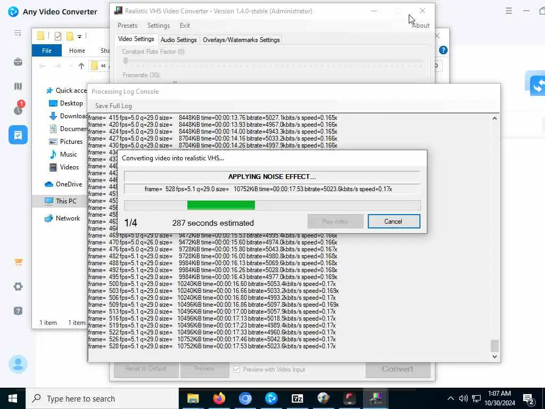
Task: Open the volume control in system tray
Action: tap(464, 398)
